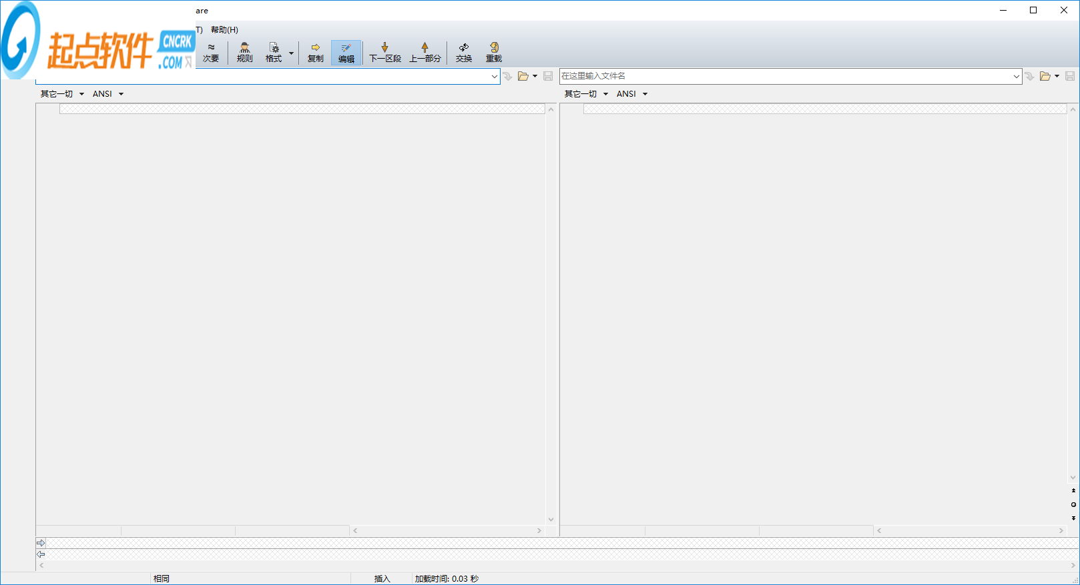Open the right pane ANSI encoding dropdown
This screenshot has height=585, width=1080.
pos(632,94)
